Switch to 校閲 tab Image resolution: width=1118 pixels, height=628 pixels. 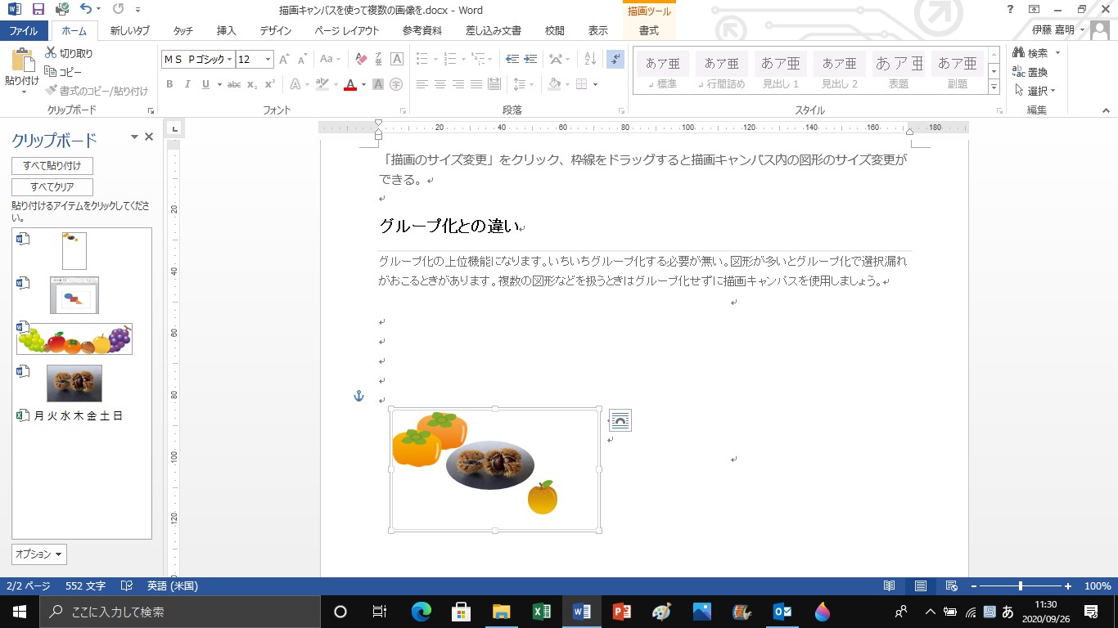tap(554, 31)
